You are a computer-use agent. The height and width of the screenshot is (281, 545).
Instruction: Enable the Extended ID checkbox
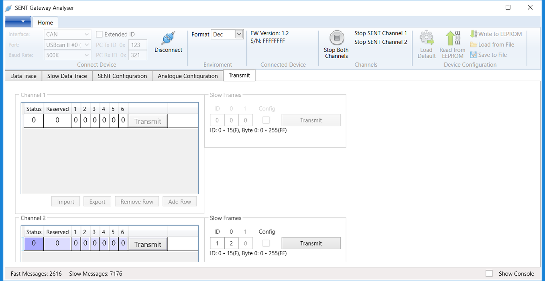(x=99, y=34)
